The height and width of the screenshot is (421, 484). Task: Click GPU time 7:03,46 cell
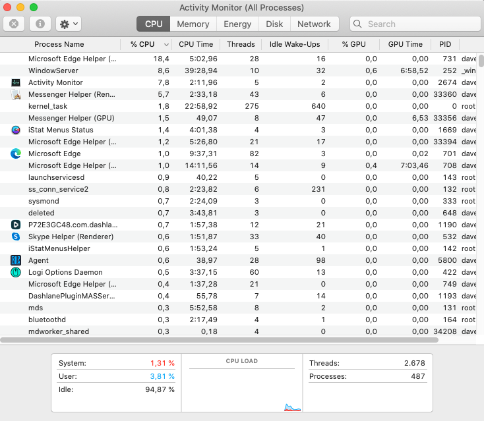[414, 165]
